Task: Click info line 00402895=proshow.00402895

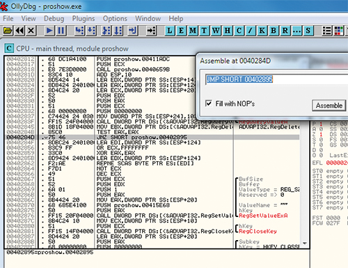Action: coord(50,252)
